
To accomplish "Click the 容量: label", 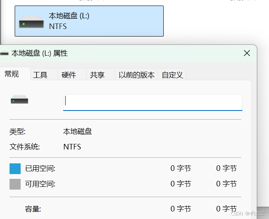I will [33, 209].
